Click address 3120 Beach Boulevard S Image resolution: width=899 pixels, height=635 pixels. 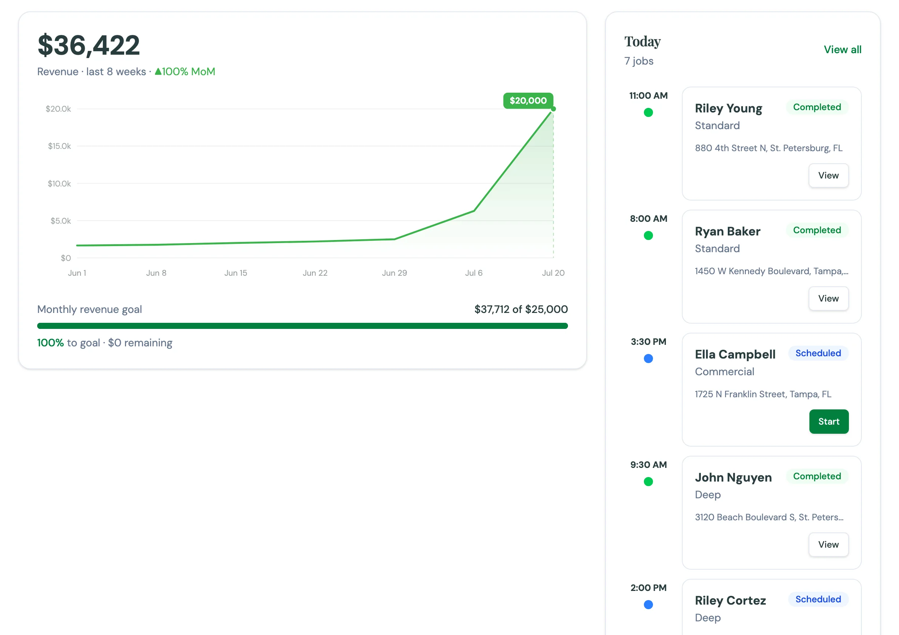click(769, 517)
